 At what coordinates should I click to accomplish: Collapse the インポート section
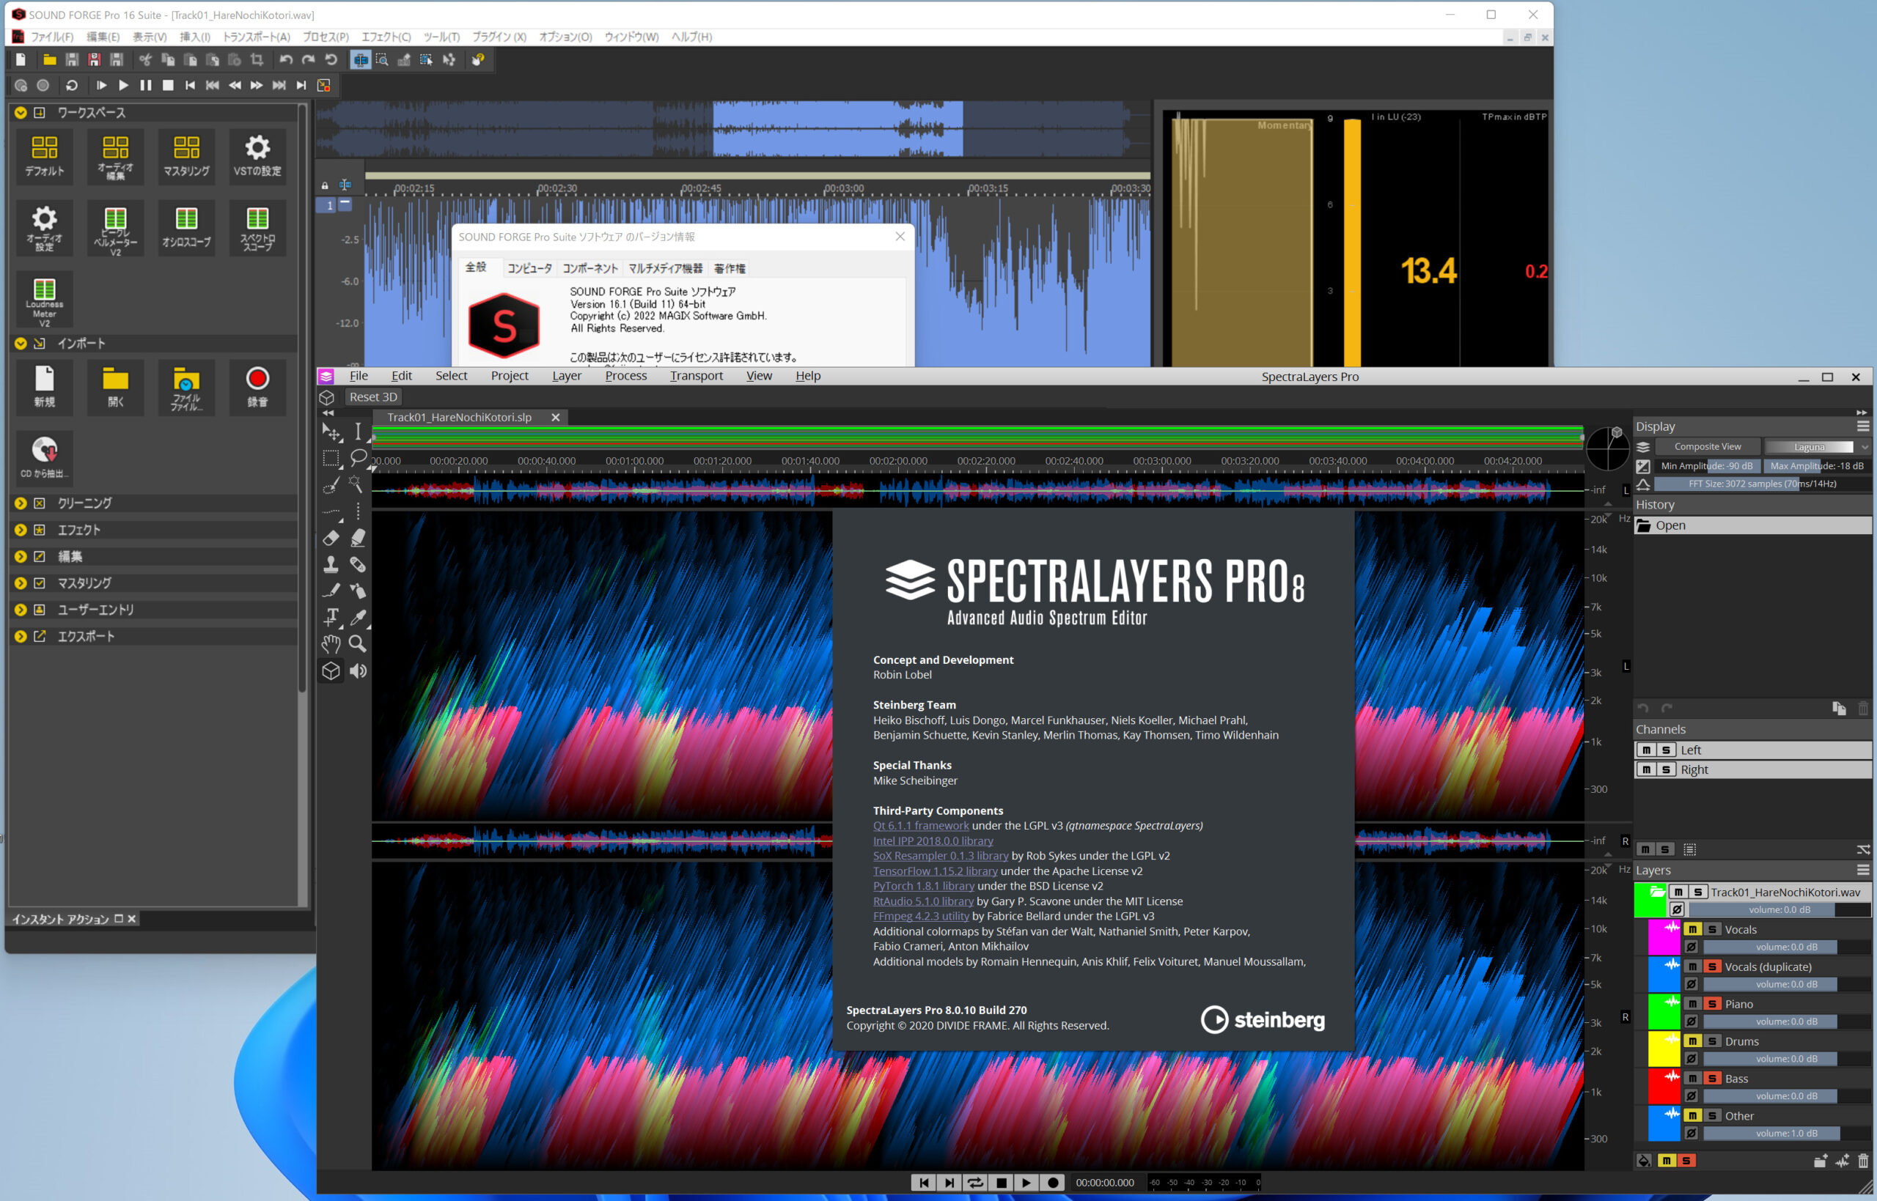(21, 343)
